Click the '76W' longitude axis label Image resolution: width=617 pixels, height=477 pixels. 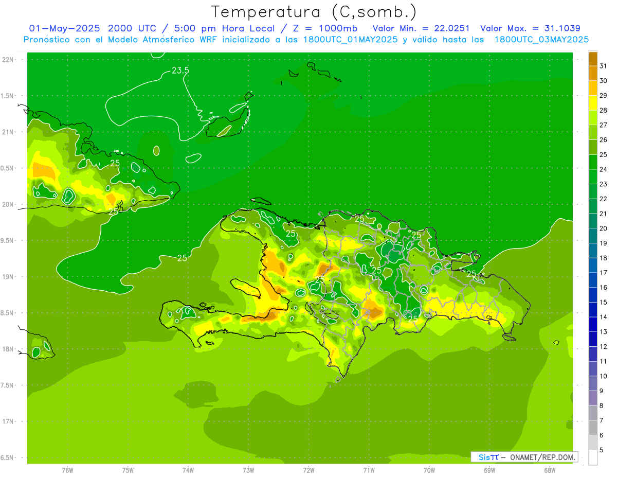[67, 470]
